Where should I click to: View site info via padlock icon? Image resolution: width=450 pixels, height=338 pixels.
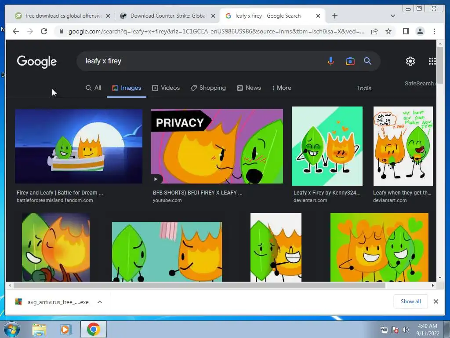61,31
